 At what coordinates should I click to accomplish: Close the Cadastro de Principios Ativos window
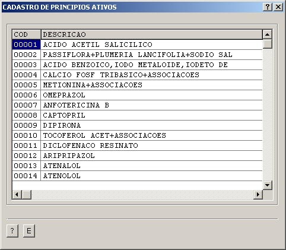[x=278, y=7]
